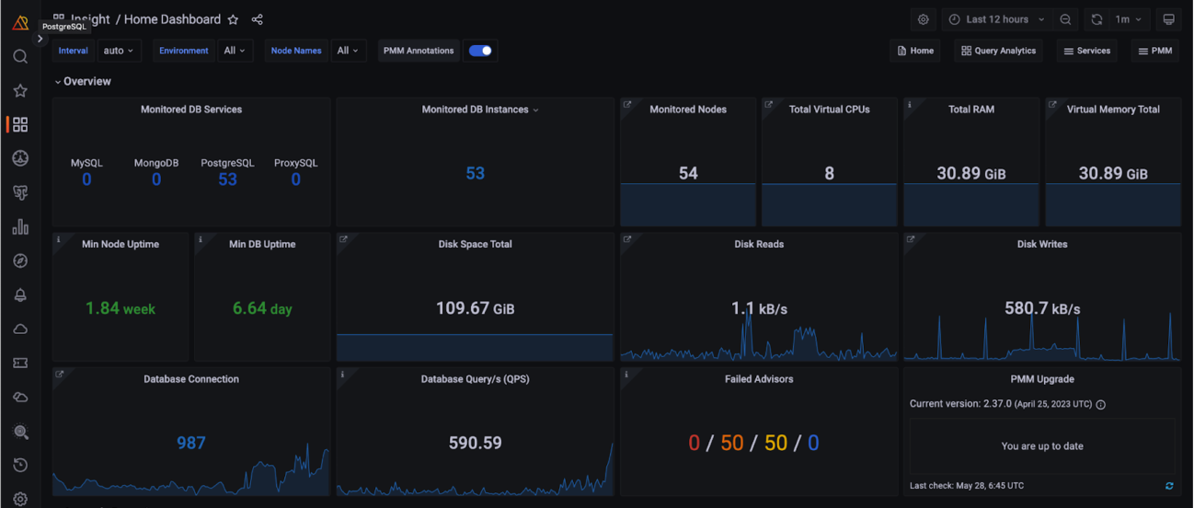Open the Node Names All dropdown
1194x508 pixels.
click(349, 51)
